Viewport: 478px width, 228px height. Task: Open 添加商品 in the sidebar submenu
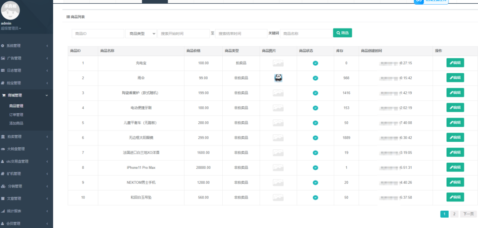[16, 123]
